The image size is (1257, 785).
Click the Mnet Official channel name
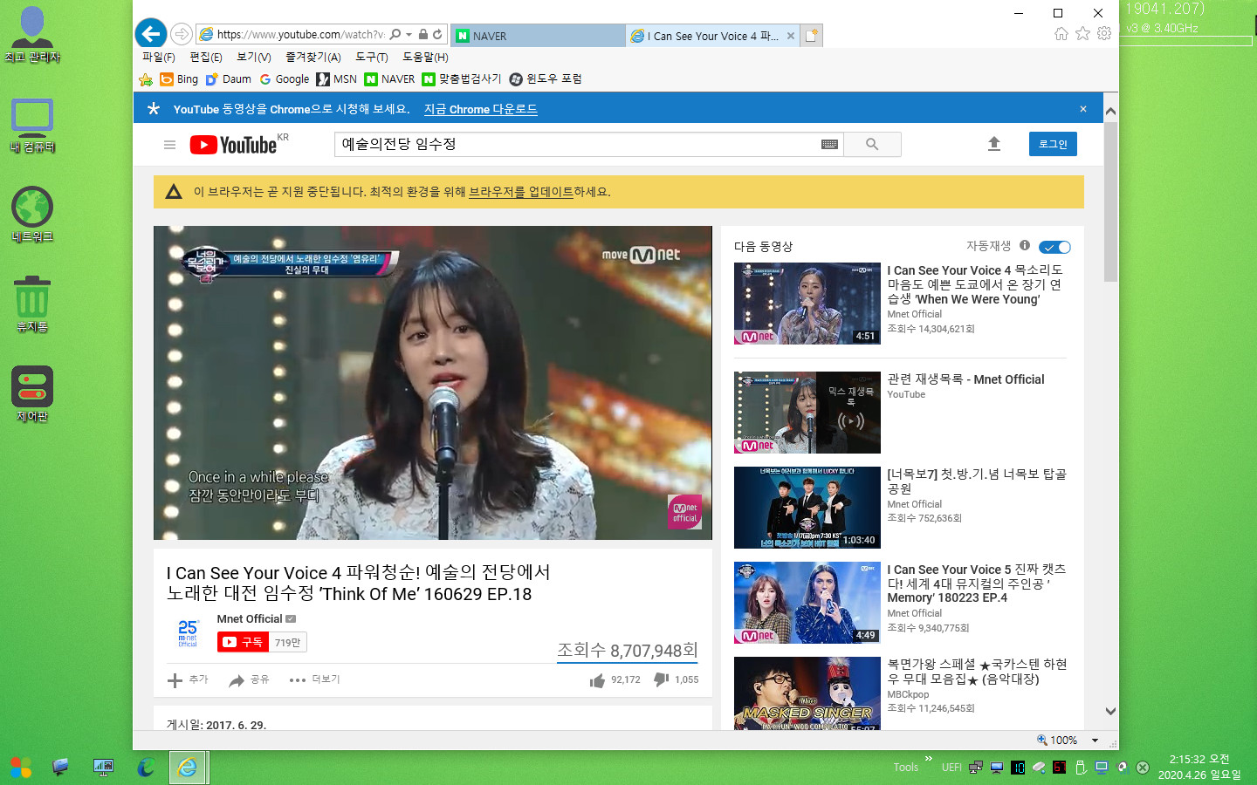tap(250, 619)
